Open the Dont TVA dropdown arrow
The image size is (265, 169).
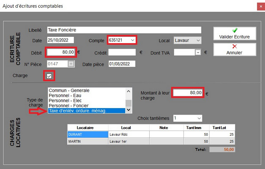[197, 52]
